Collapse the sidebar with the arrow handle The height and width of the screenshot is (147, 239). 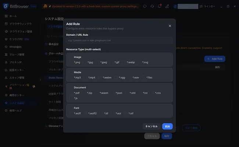(x=40, y=80)
